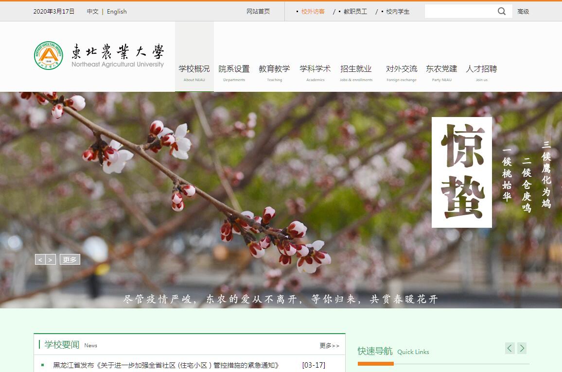Open 教育教学 Teaching menu
The height and width of the screenshot is (372, 562).
click(274, 72)
